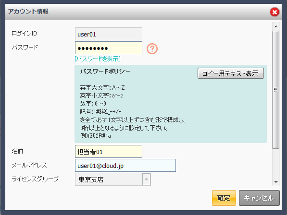This screenshot has height=215, width=287.
Task: Click the アカウント情報 title bar text
Action: pyautogui.click(x=28, y=12)
